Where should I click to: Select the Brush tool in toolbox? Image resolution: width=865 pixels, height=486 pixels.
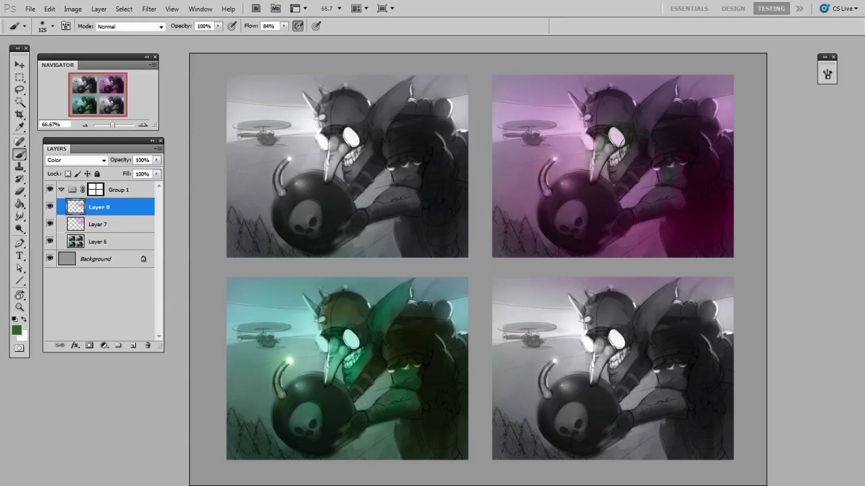pos(20,154)
